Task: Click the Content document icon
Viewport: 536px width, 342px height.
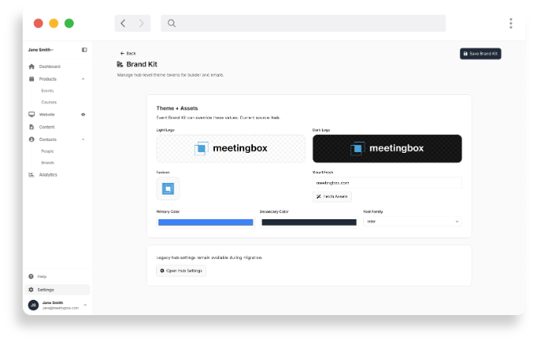Action: [x=32, y=127]
